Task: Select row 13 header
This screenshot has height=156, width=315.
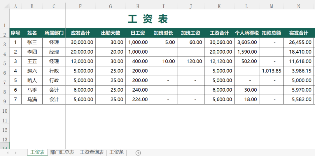Action: 5,138
